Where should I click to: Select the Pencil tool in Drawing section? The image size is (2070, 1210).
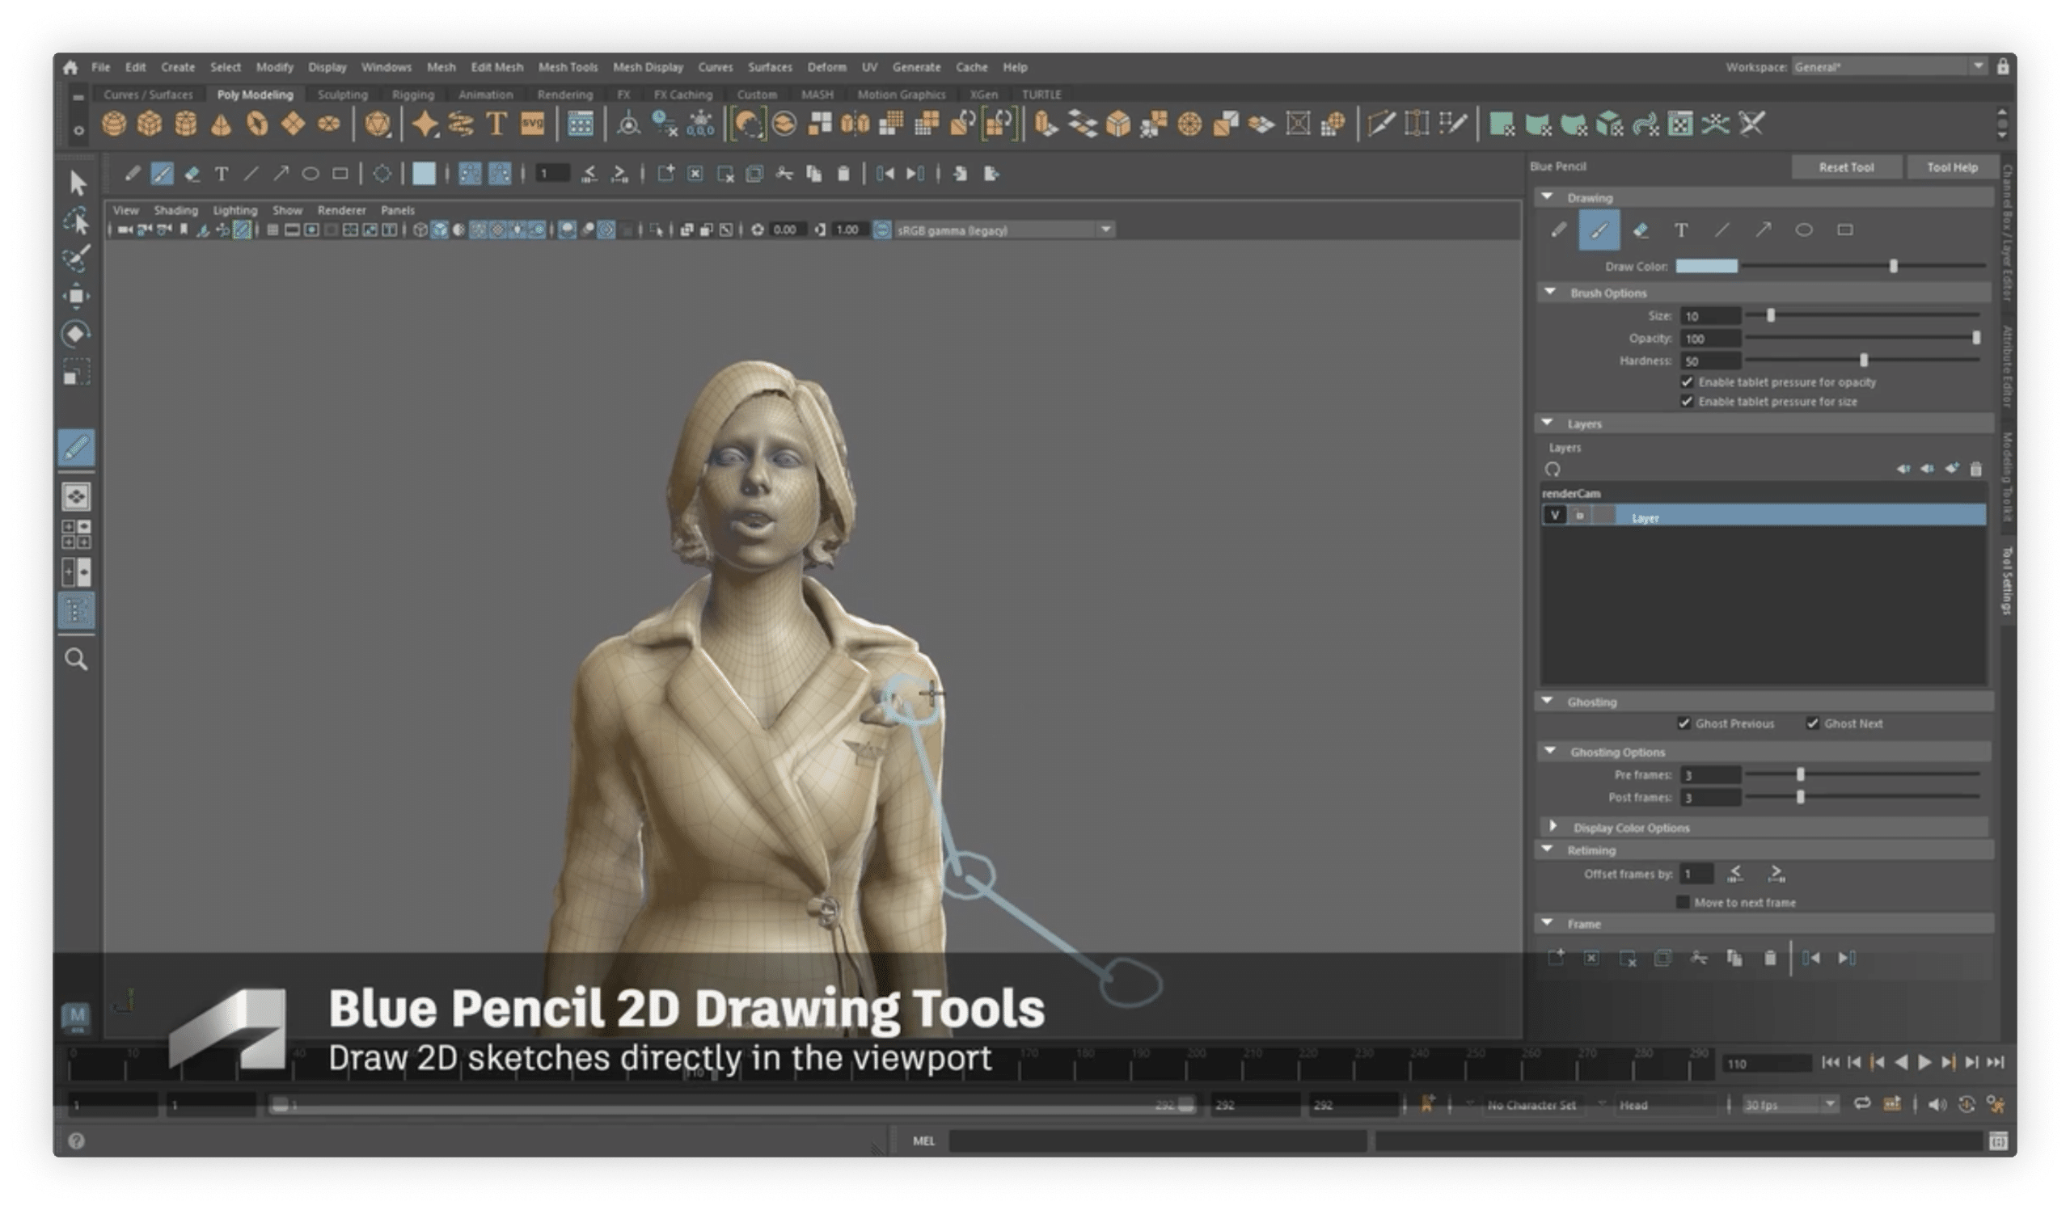[x=1558, y=230]
